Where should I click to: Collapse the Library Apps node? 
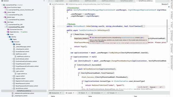4,12
